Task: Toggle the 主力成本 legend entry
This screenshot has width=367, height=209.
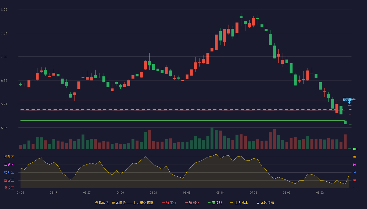Action: click(x=239, y=203)
